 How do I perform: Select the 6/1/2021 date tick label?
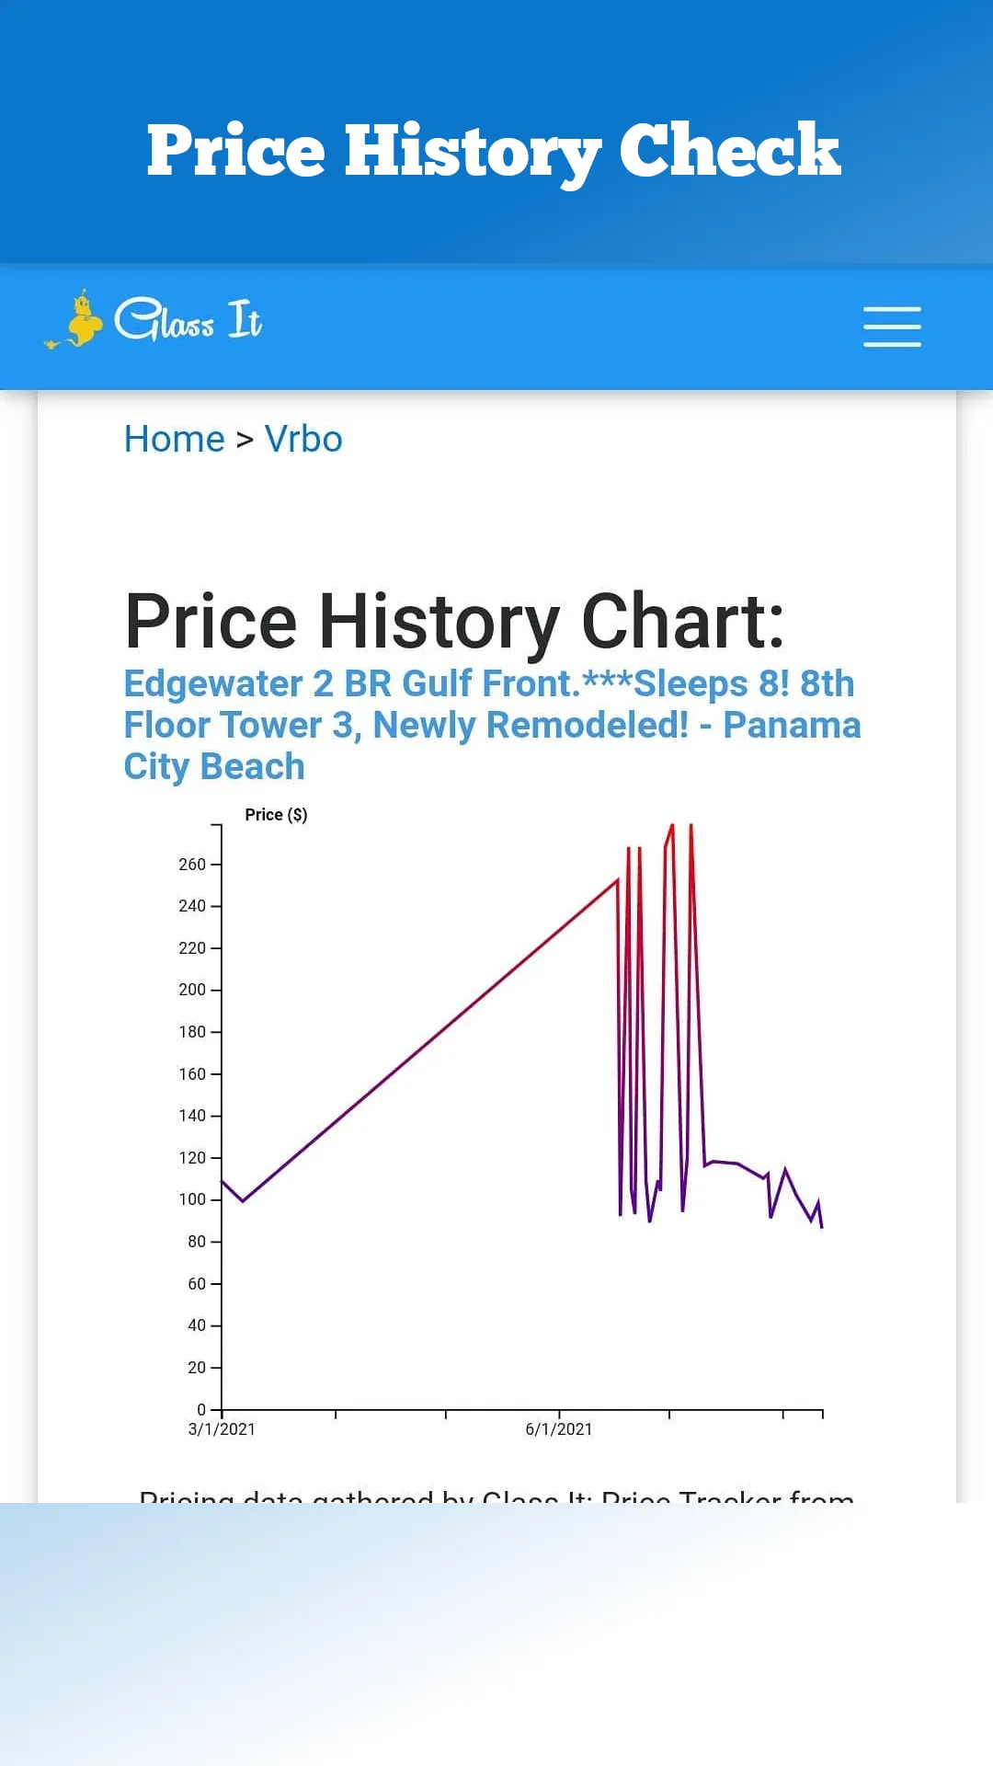(559, 1429)
